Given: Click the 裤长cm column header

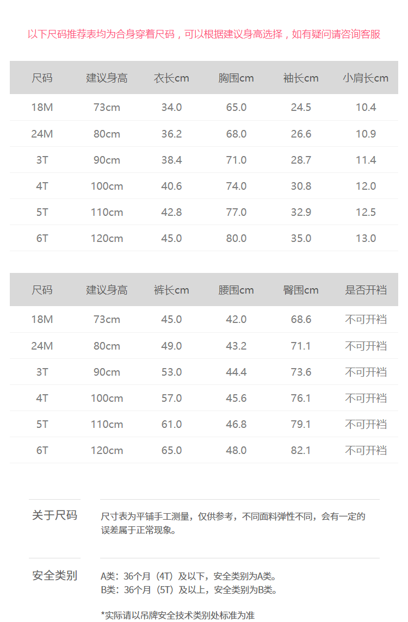Looking at the screenshot, I should point(171,290).
